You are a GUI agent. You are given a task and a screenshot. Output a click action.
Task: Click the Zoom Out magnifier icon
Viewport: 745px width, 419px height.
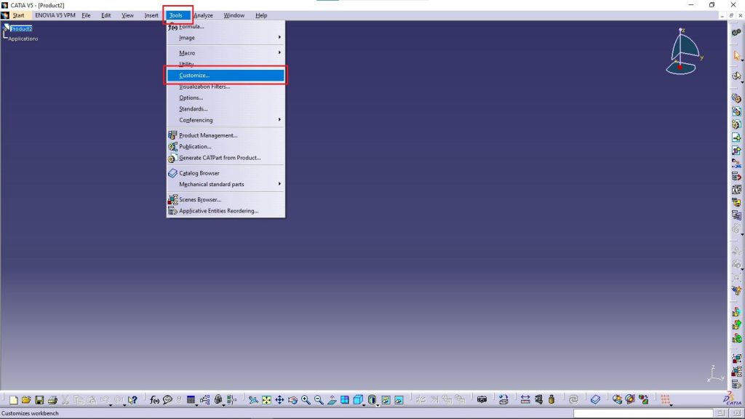pyautogui.click(x=319, y=400)
